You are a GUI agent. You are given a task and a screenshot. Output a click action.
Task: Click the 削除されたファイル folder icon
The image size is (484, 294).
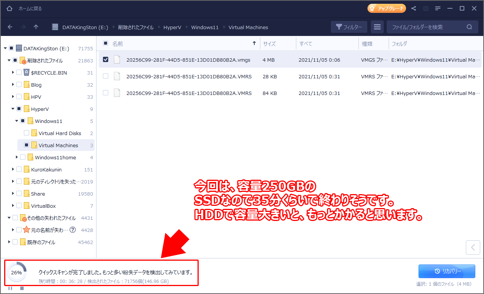tap(23, 61)
